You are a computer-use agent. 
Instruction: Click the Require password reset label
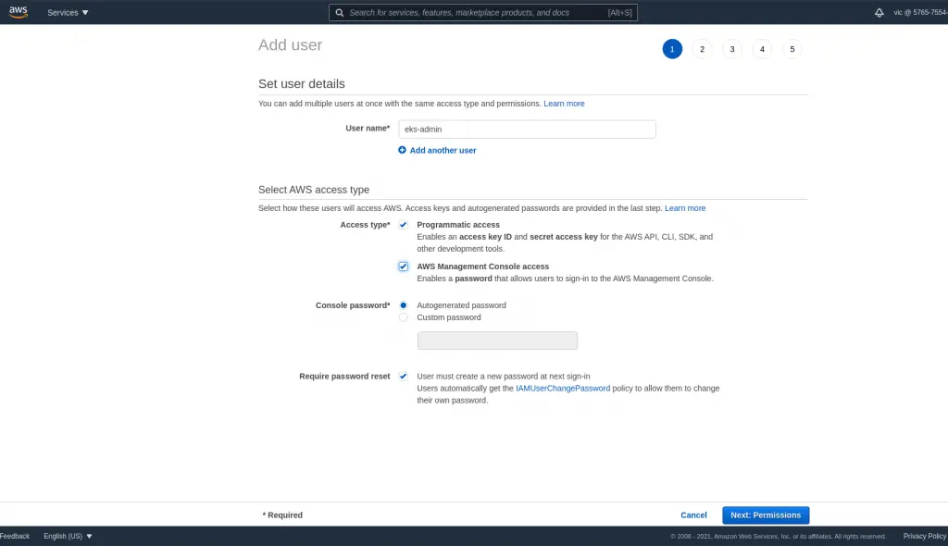[344, 376]
